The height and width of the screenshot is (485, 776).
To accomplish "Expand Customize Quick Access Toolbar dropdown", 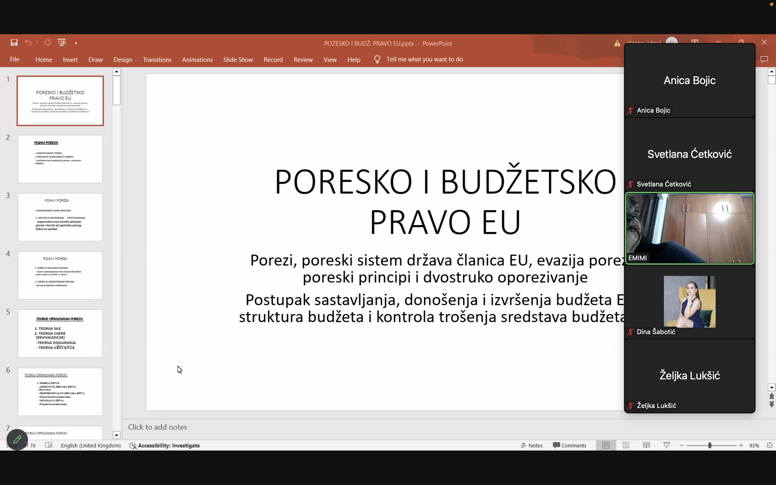I will pyautogui.click(x=76, y=43).
